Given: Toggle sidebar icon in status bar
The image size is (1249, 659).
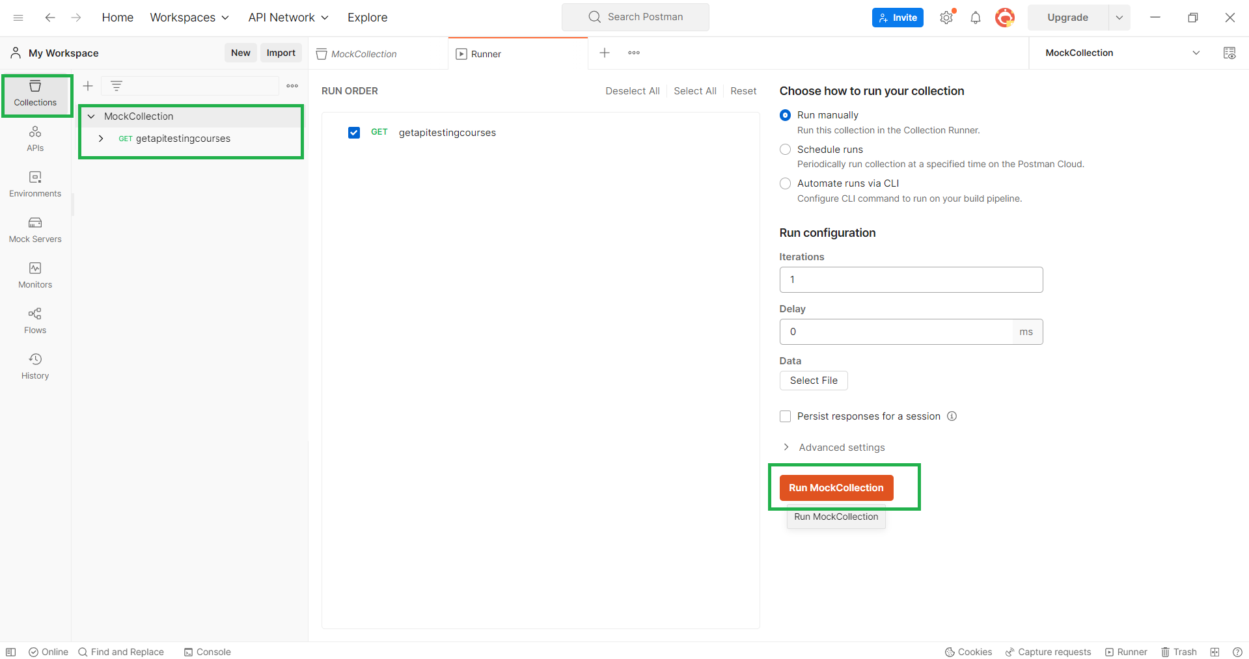Looking at the screenshot, I should pos(11,652).
